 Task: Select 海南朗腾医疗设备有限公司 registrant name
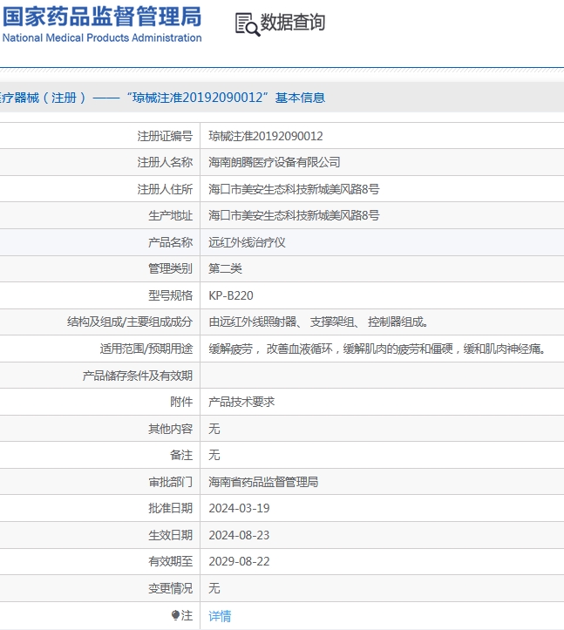click(x=275, y=162)
